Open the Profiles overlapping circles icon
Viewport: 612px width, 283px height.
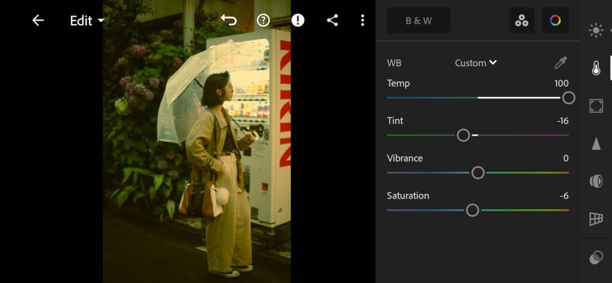[596, 258]
